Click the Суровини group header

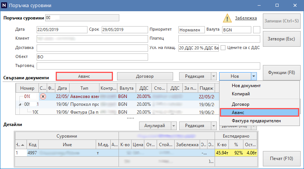(x=67, y=136)
